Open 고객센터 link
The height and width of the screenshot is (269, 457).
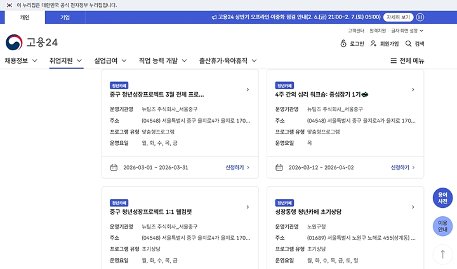(356, 31)
